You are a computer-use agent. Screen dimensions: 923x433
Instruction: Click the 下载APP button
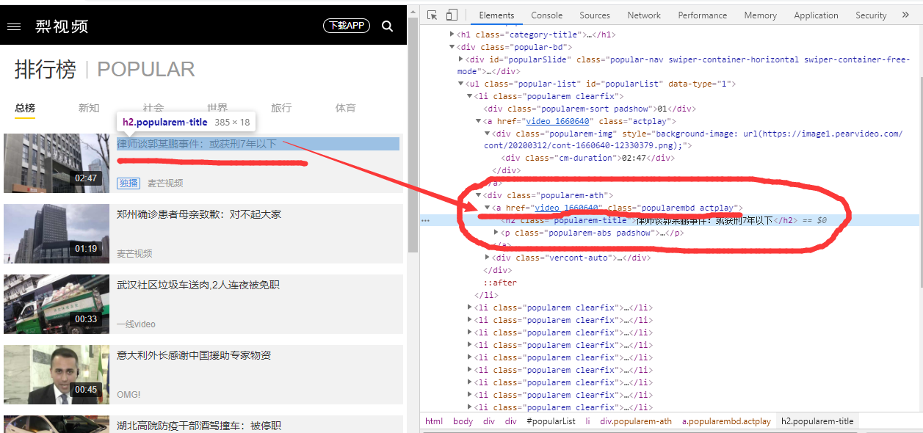[x=347, y=26]
